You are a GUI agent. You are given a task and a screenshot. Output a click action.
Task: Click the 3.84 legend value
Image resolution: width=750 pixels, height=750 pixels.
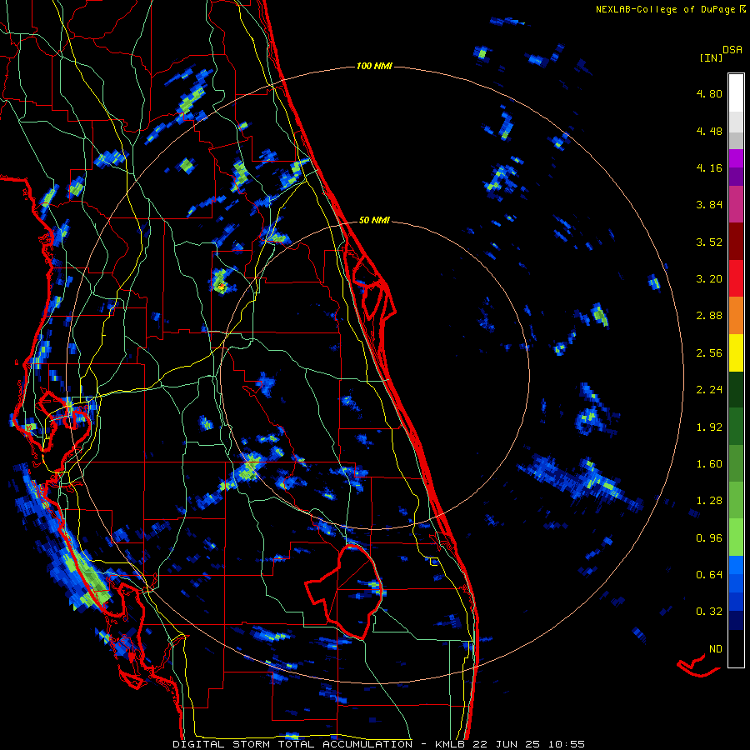(x=709, y=205)
